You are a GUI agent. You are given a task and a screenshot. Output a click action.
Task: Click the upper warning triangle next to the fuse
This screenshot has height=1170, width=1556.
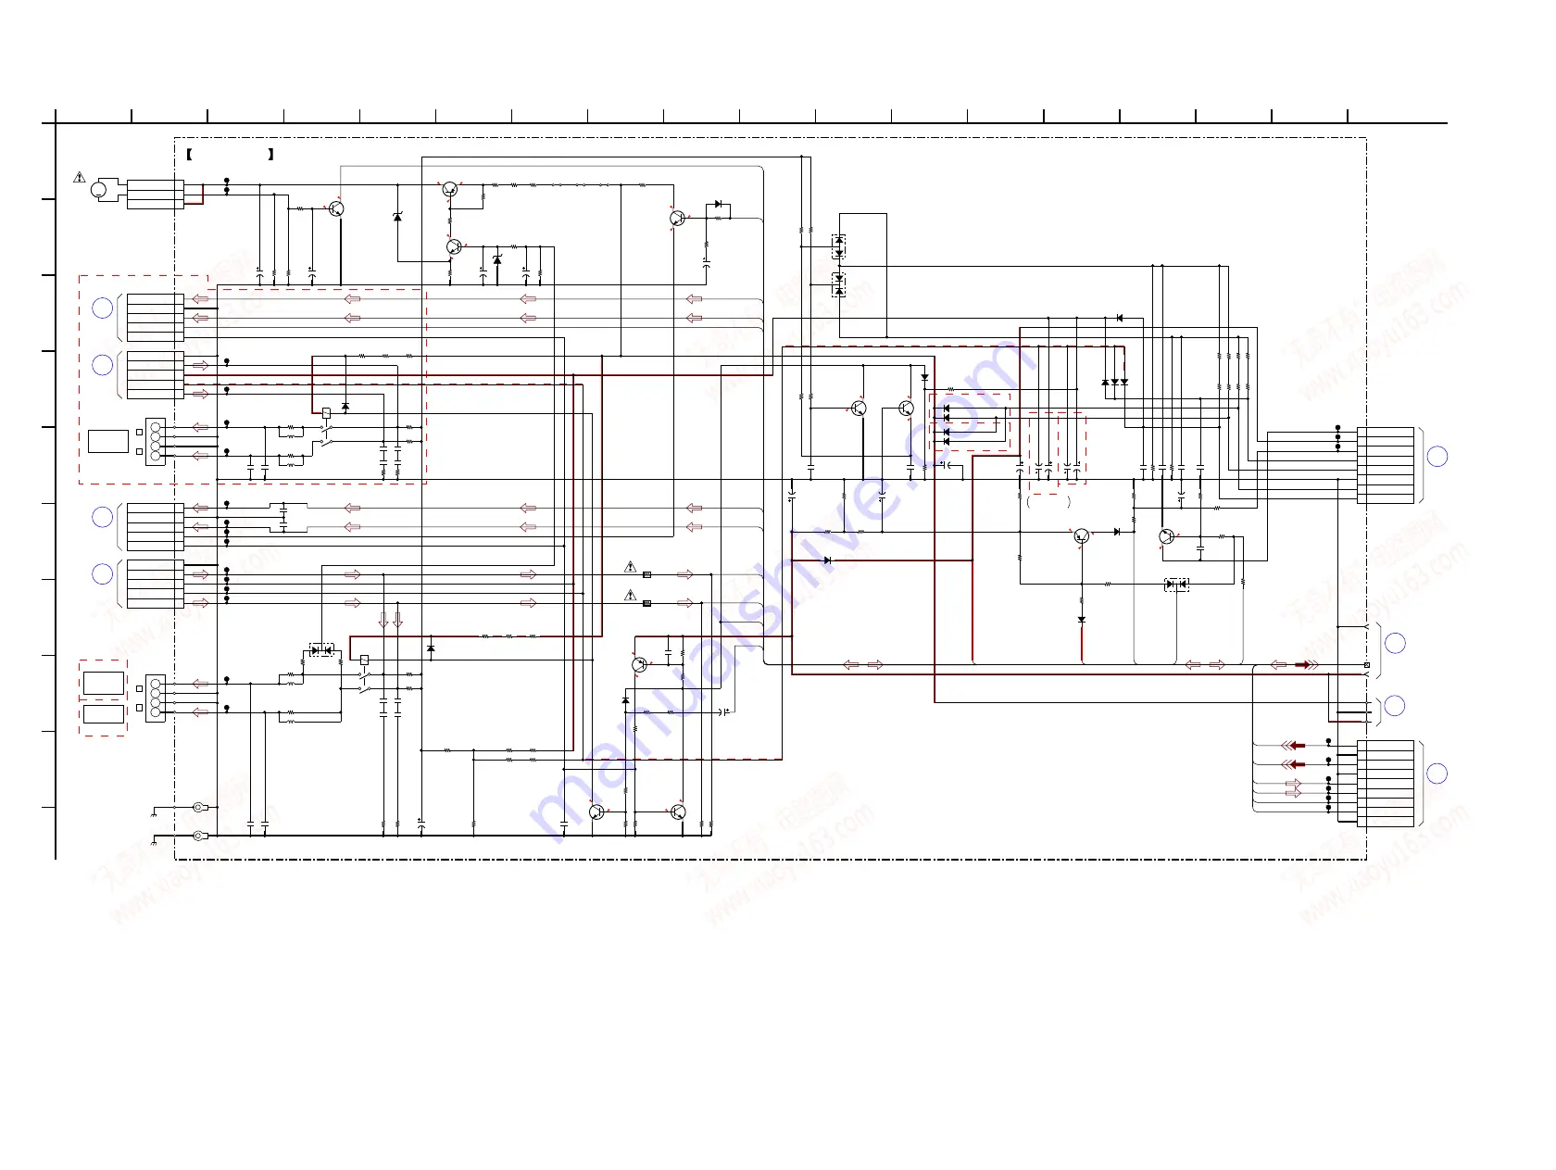(x=631, y=566)
